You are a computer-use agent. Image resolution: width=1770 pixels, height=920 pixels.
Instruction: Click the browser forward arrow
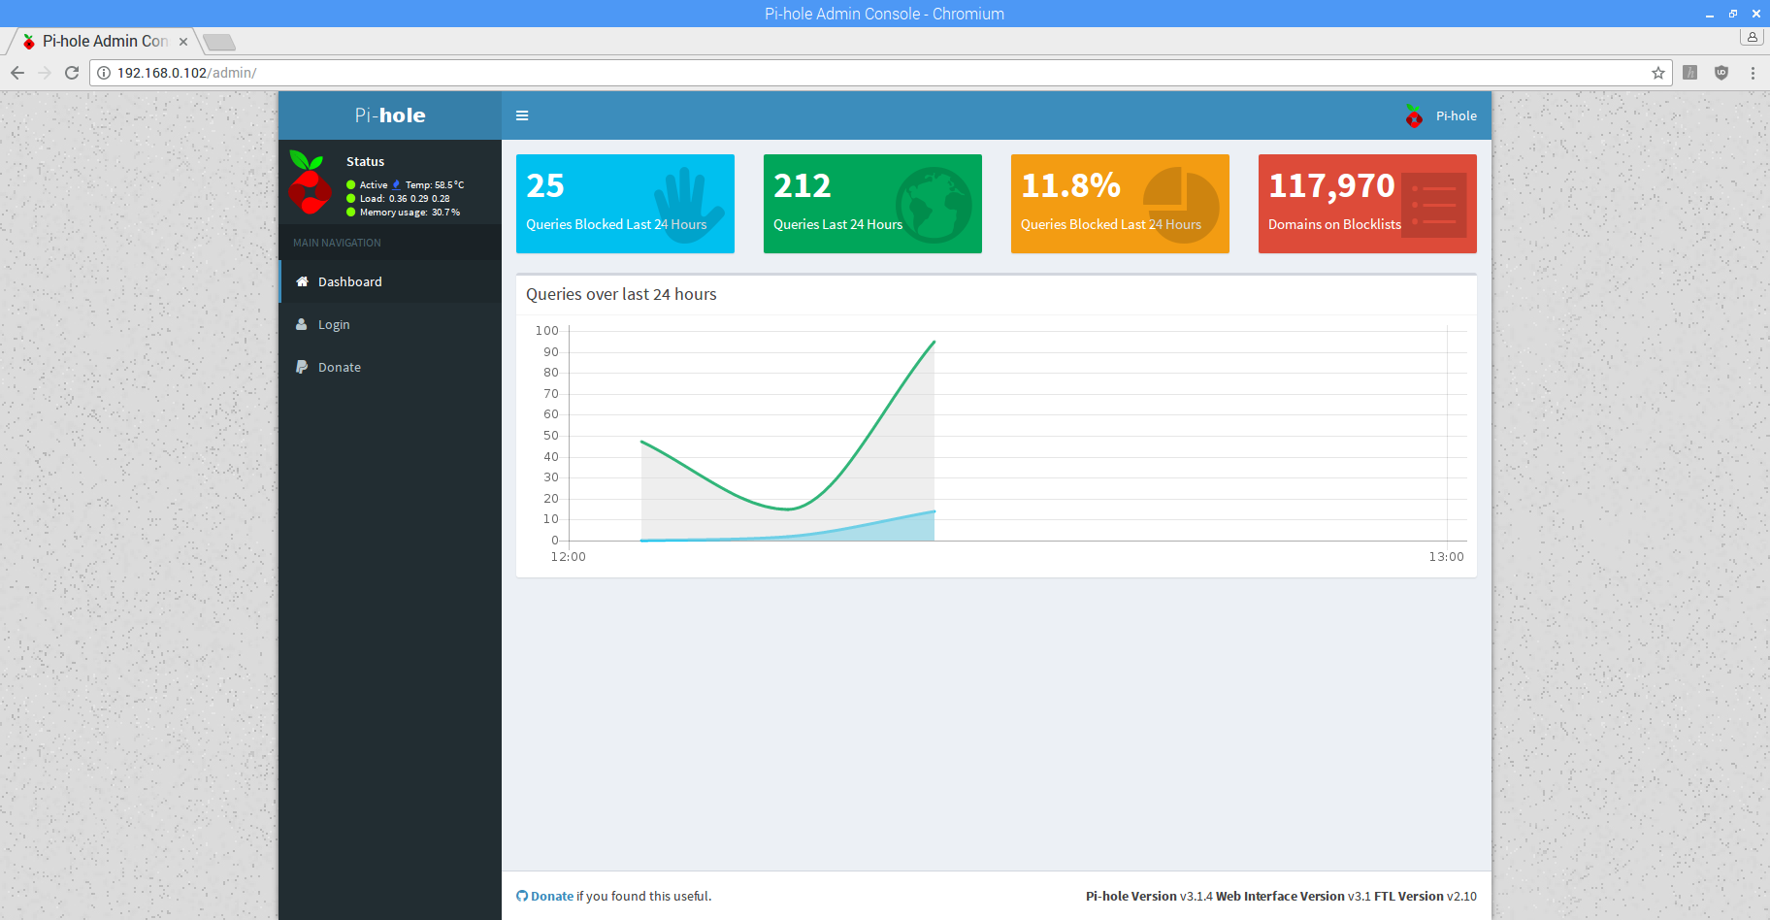coord(45,73)
